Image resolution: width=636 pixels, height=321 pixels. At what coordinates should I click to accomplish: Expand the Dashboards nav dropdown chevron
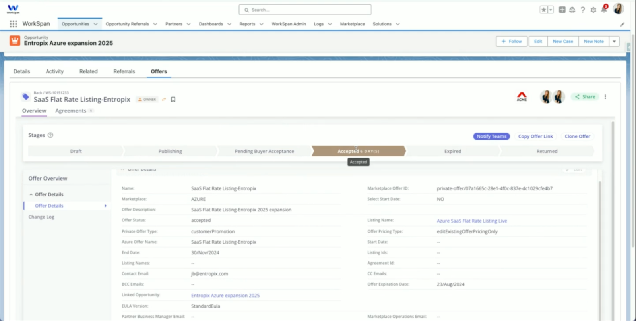pyautogui.click(x=229, y=24)
